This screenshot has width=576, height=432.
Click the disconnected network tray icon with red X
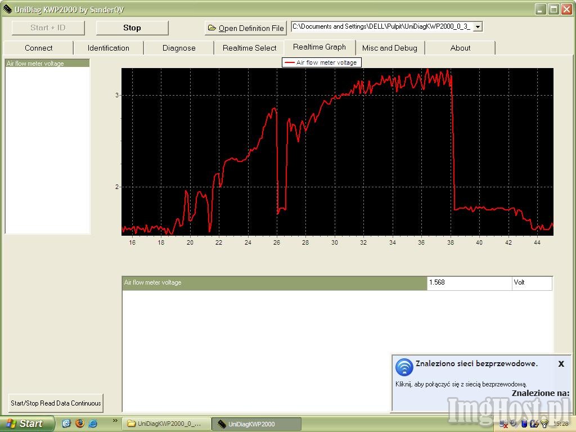[503, 424]
